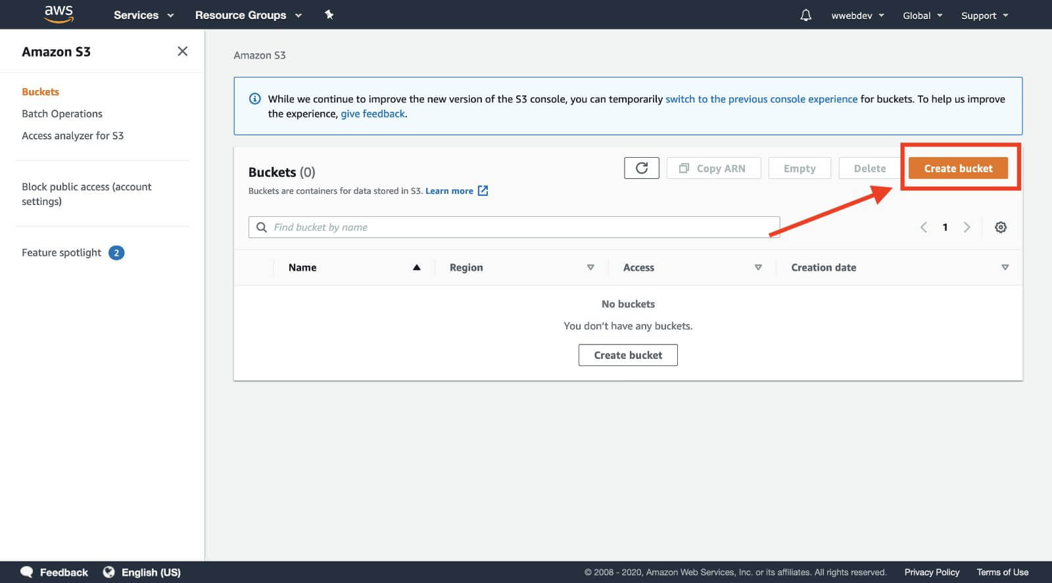1052x583 pixels.
Task: Click the magnifier icon in bucket search
Action: [261, 227]
